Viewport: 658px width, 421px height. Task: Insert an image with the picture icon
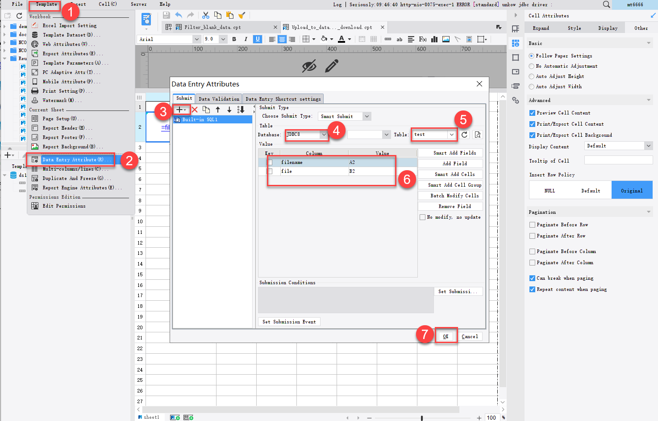(445, 39)
